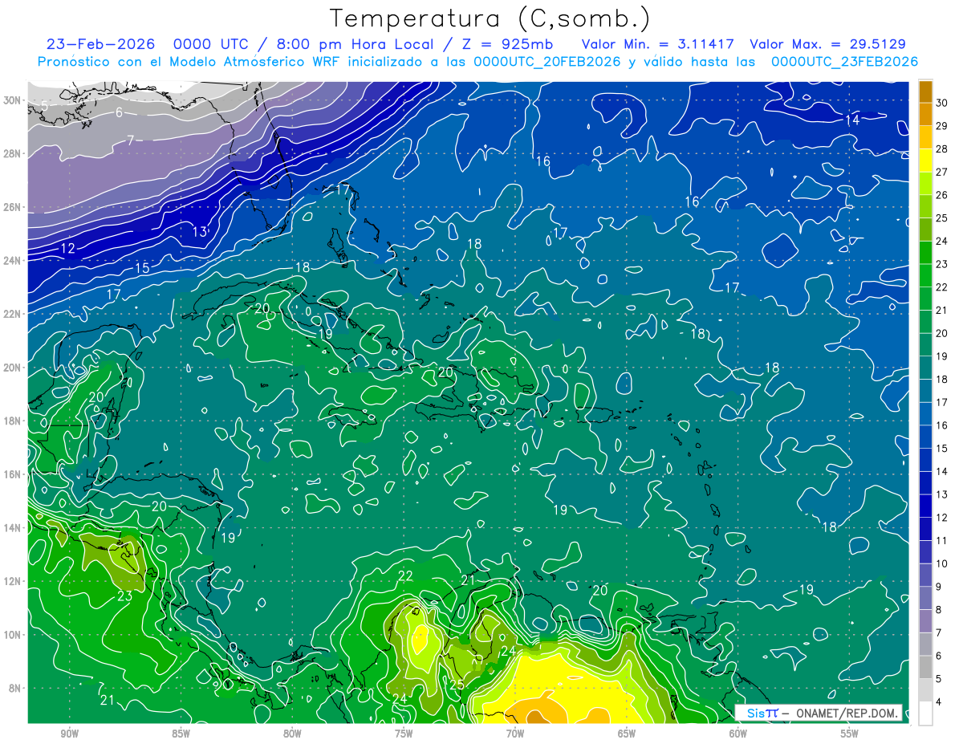Click "0000UTC_20FEB2026" initialization time text
This screenshot has height=744, width=963.
coord(547,62)
